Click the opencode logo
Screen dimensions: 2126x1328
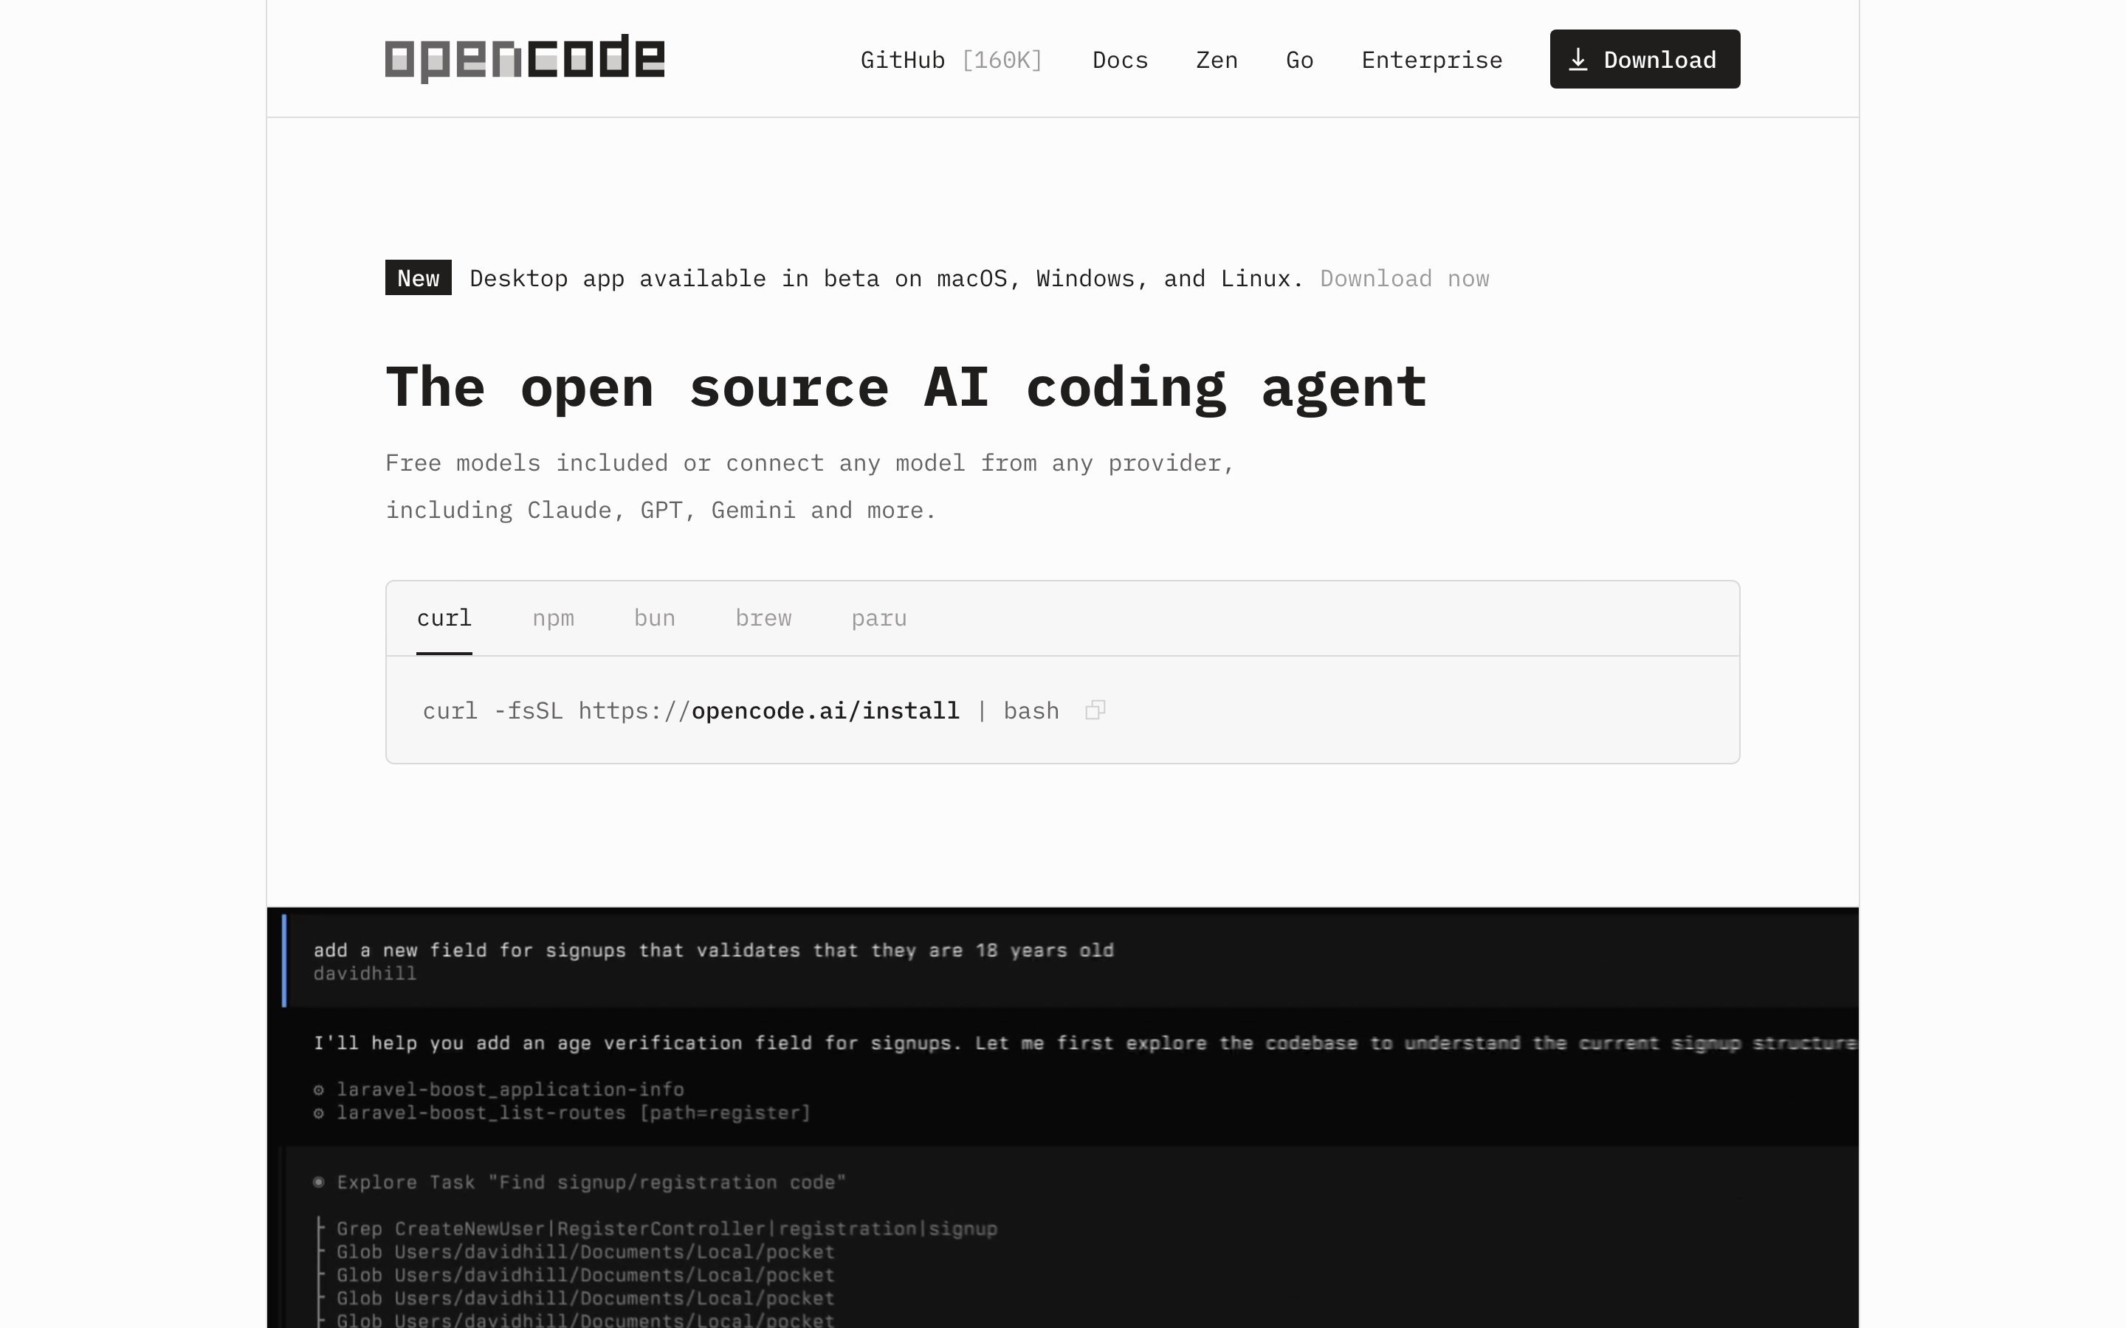(524, 59)
